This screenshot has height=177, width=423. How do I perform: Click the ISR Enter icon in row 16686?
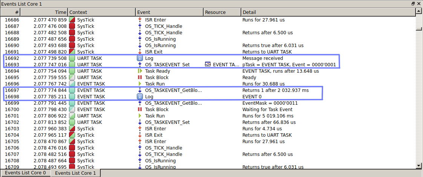[x=140, y=20]
